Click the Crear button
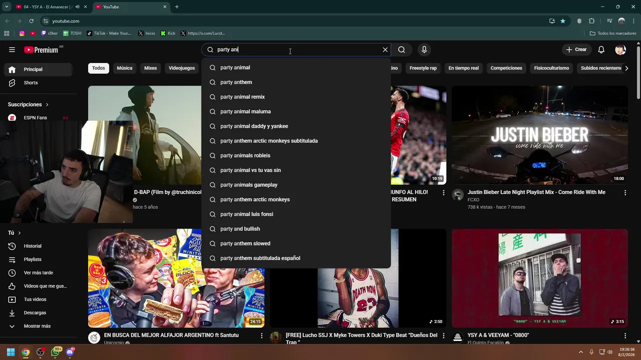The width and height of the screenshot is (641, 360). click(576, 49)
